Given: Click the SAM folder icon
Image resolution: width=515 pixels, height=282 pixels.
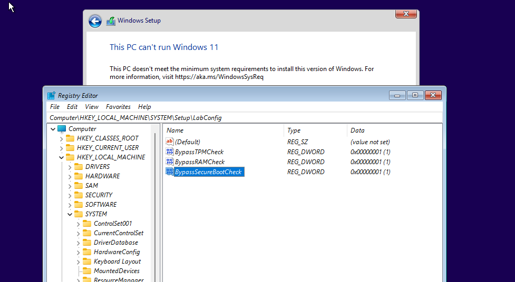Looking at the screenshot, I should [79, 186].
